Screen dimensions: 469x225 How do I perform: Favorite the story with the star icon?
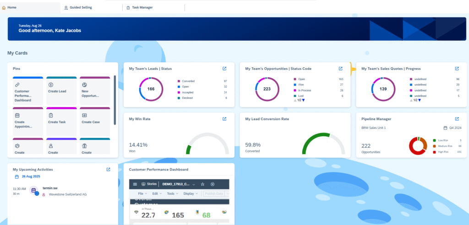[202, 184]
